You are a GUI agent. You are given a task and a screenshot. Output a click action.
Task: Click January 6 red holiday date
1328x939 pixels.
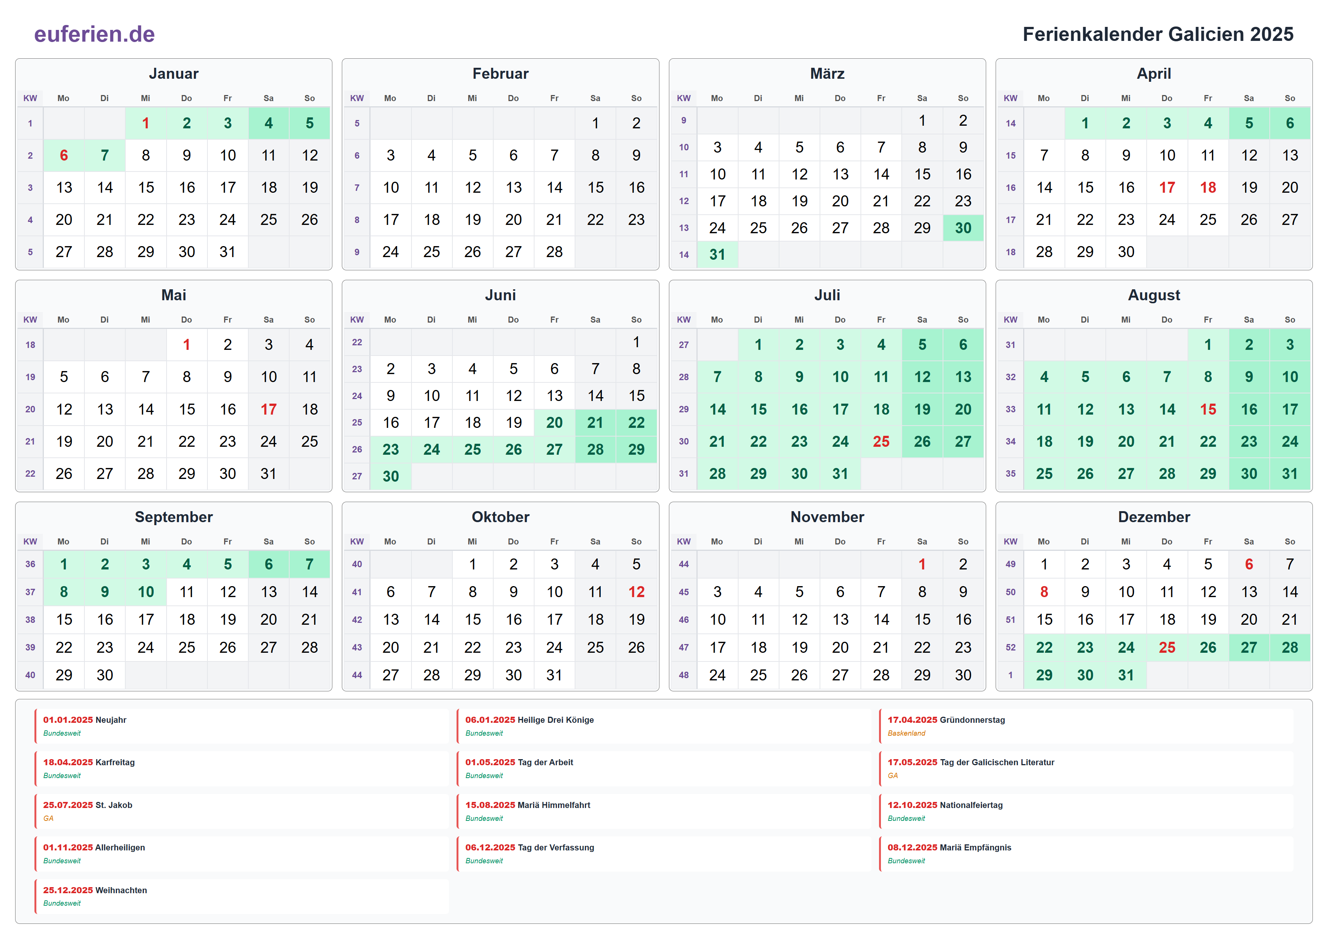click(x=64, y=155)
